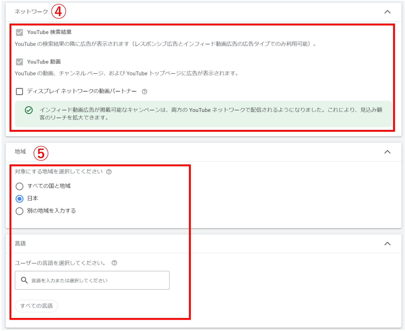Click the 言語 section header title

(x=20, y=244)
